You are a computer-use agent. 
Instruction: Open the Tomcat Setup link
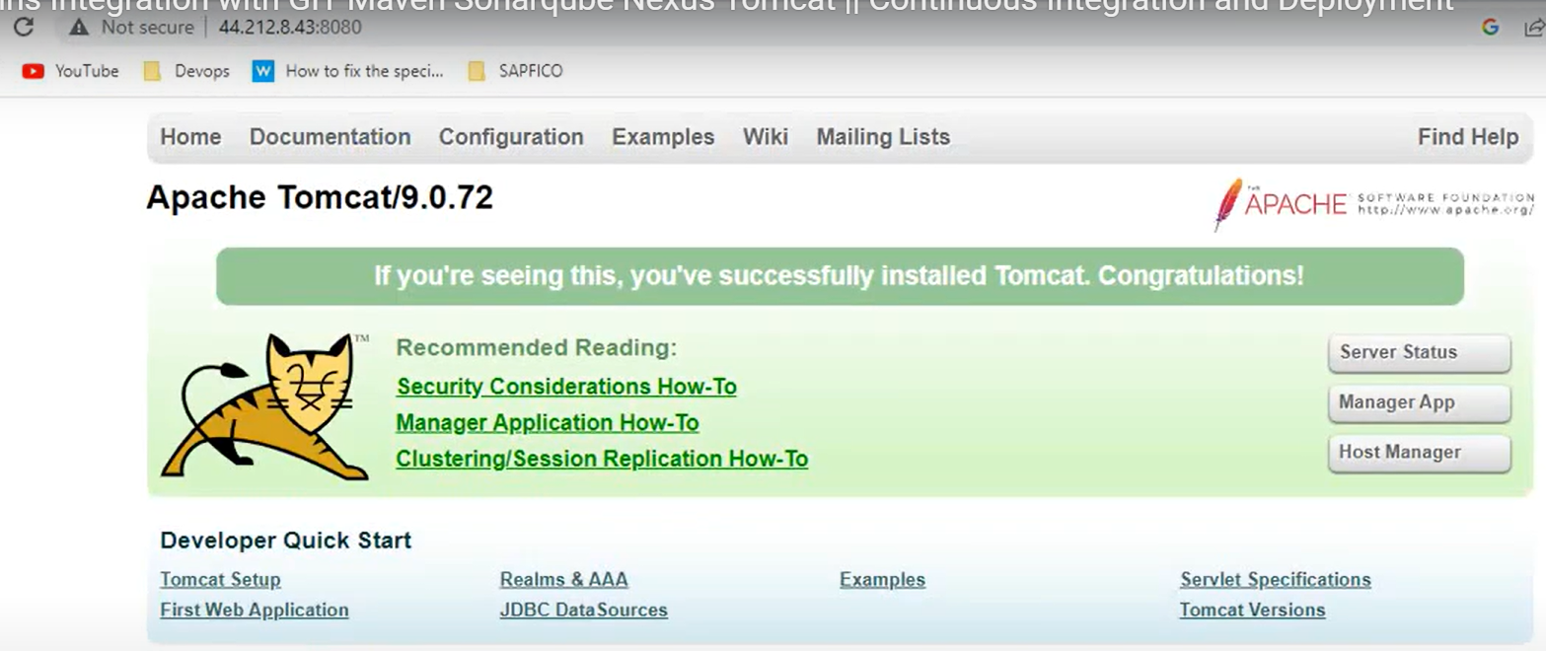tap(220, 580)
